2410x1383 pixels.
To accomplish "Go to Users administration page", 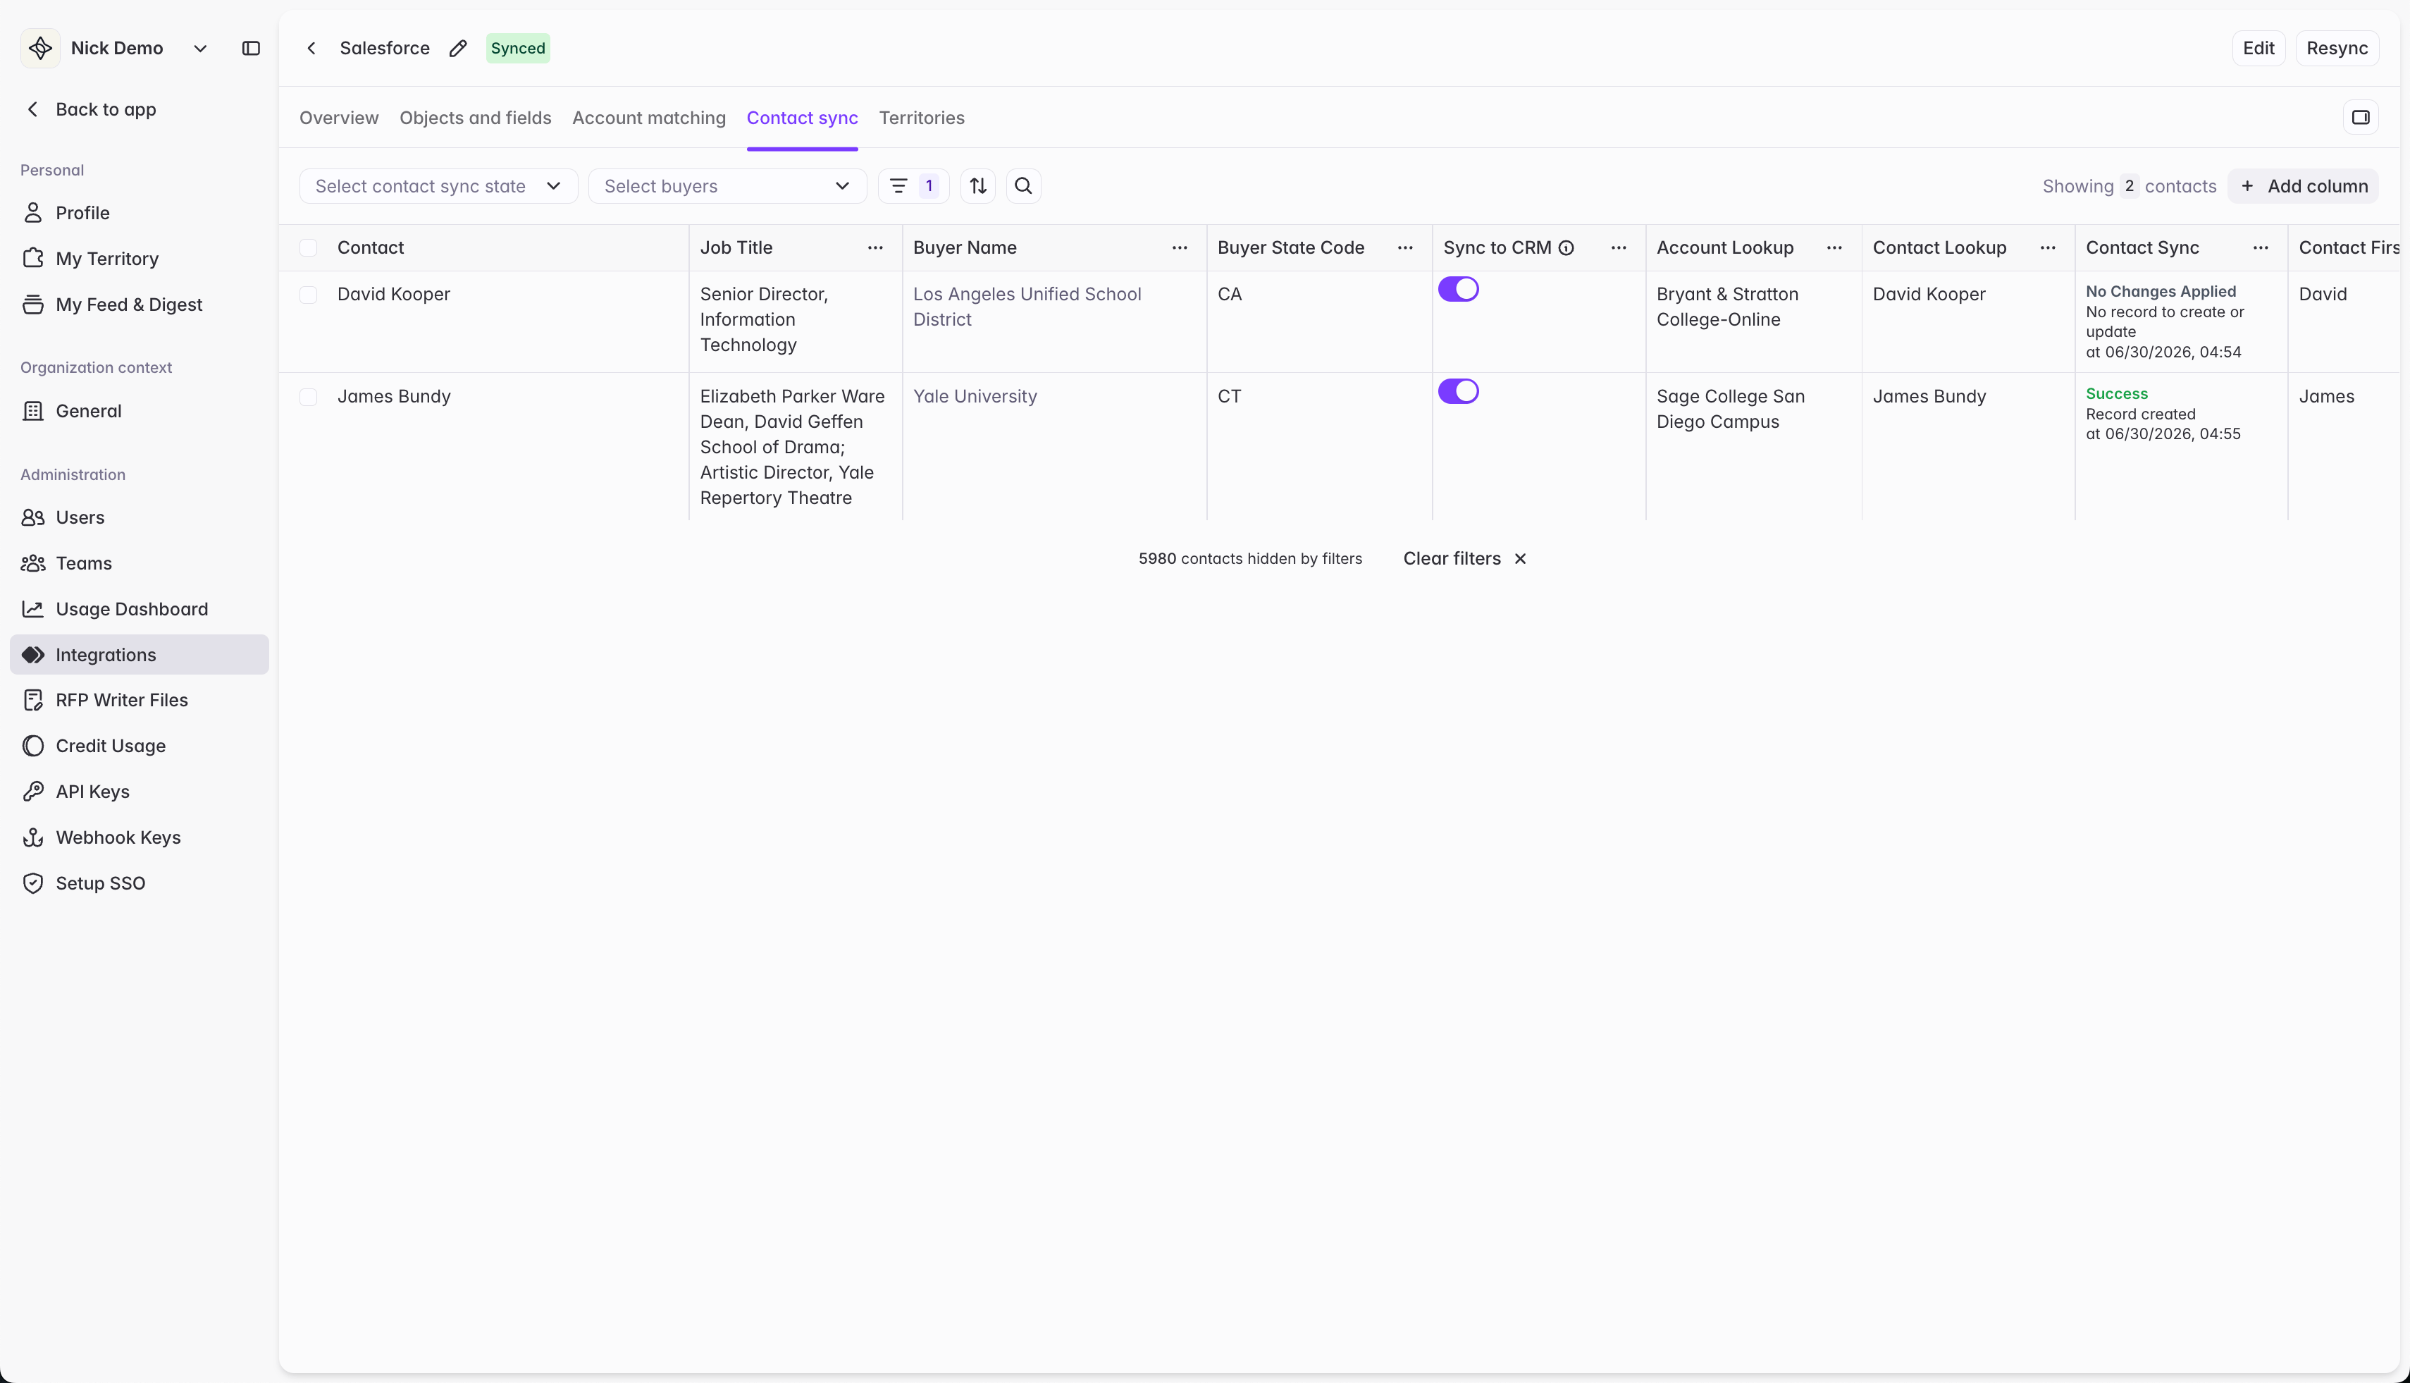I will click(x=140, y=517).
